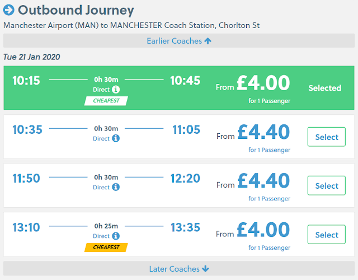Image resolution: width=358 pixels, height=280 pixels.
Task: Click info icon on 11:50 coach
Action: point(116,188)
